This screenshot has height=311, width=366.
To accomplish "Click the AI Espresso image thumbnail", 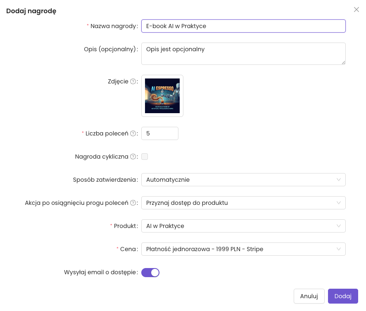I will click(162, 96).
